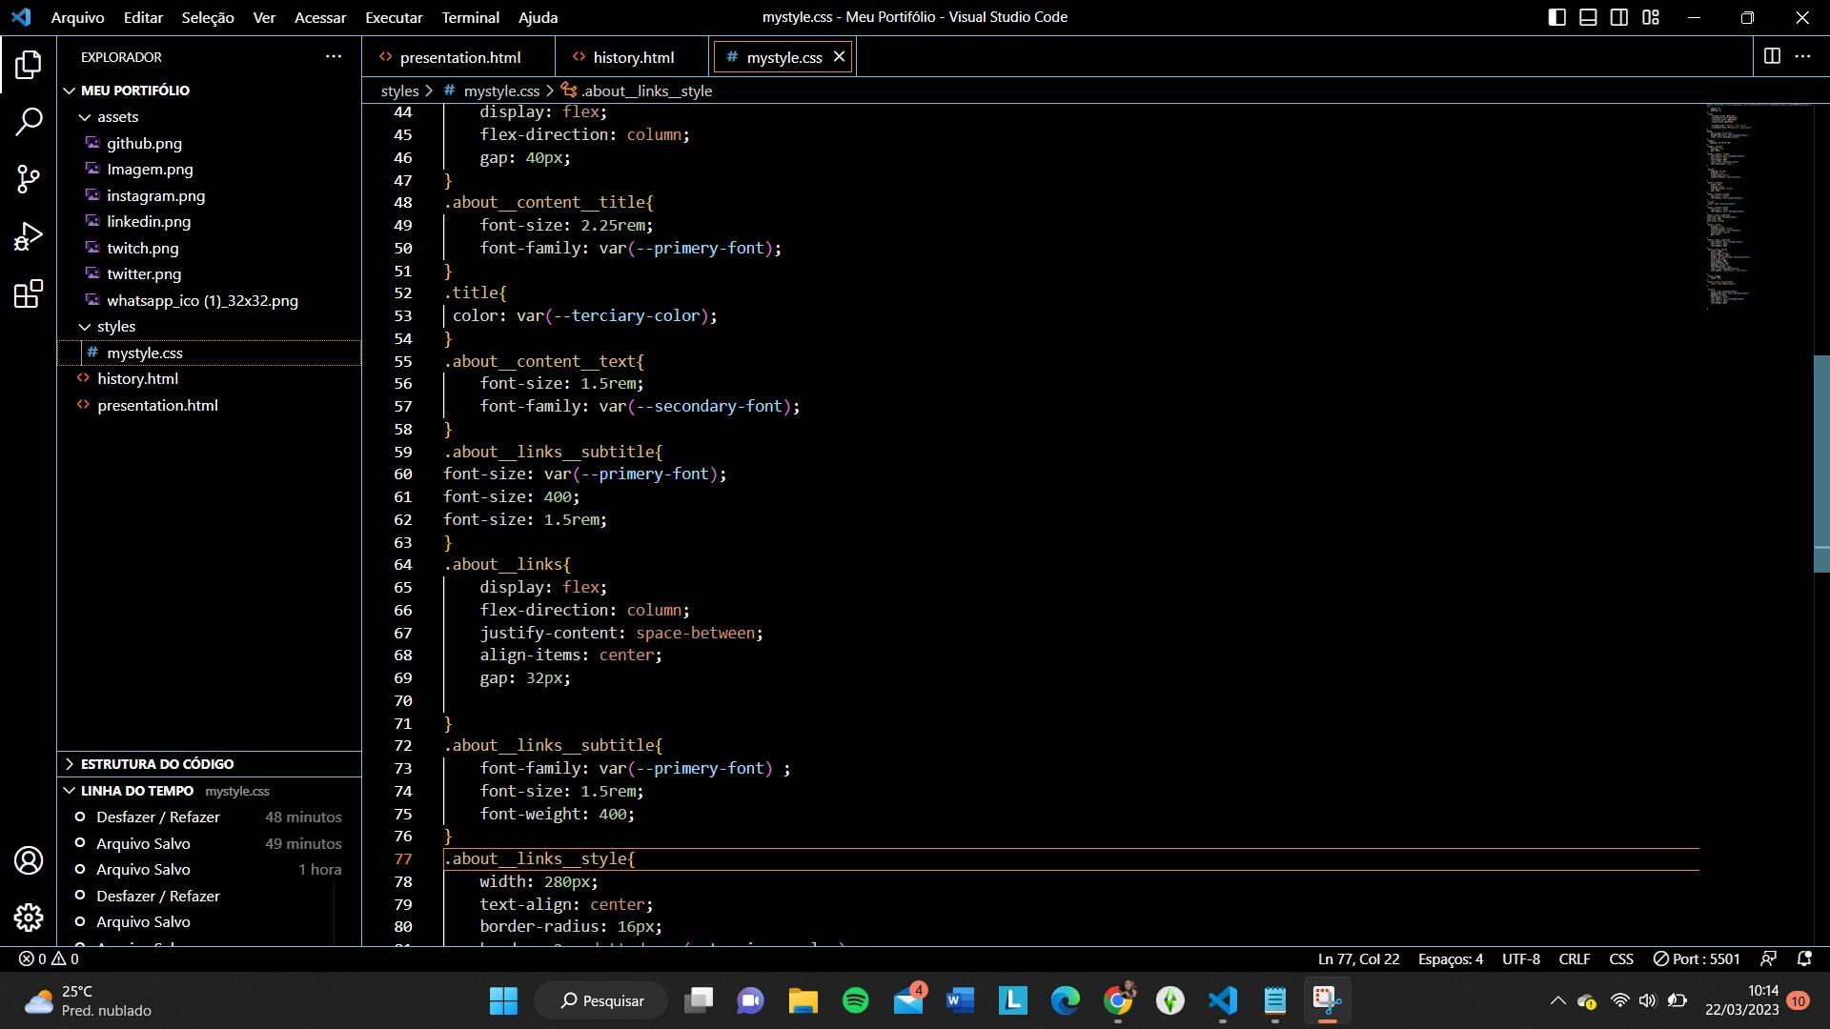Click errors and warnings status indicator
This screenshot has width=1830, height=1029.
click(50, 959)
